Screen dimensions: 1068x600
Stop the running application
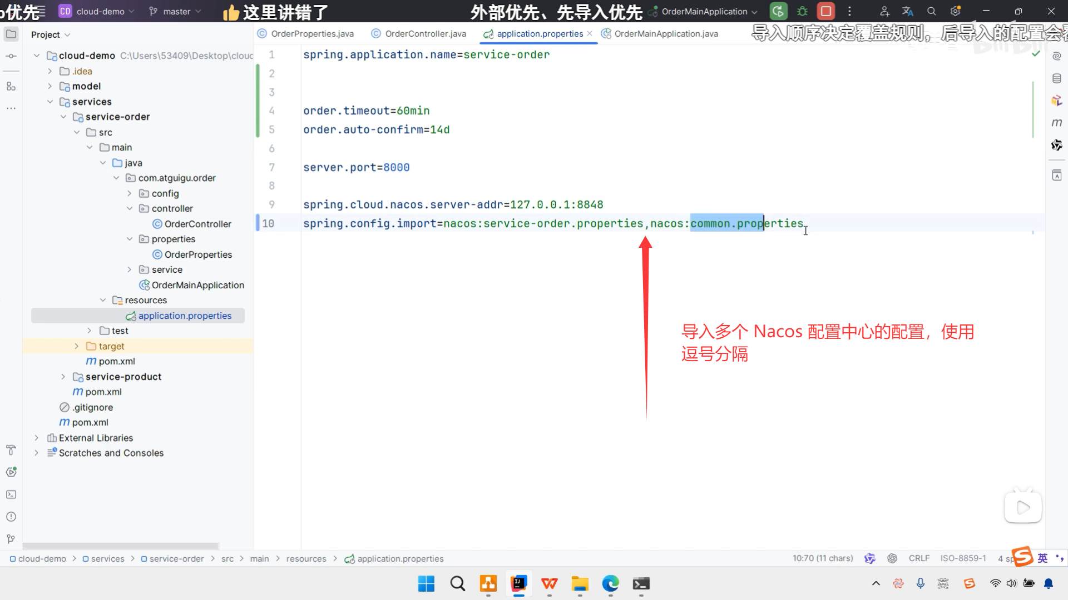(x=826, y=11)
